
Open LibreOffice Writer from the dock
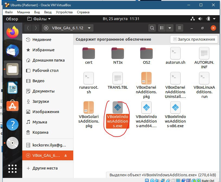tap(12, 88)
